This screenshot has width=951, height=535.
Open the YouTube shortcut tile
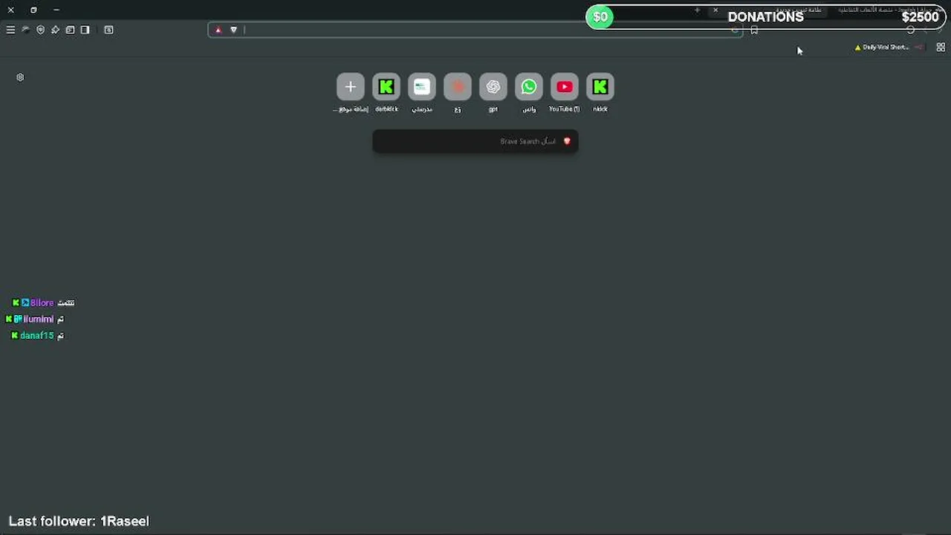(x=565, y=87)
